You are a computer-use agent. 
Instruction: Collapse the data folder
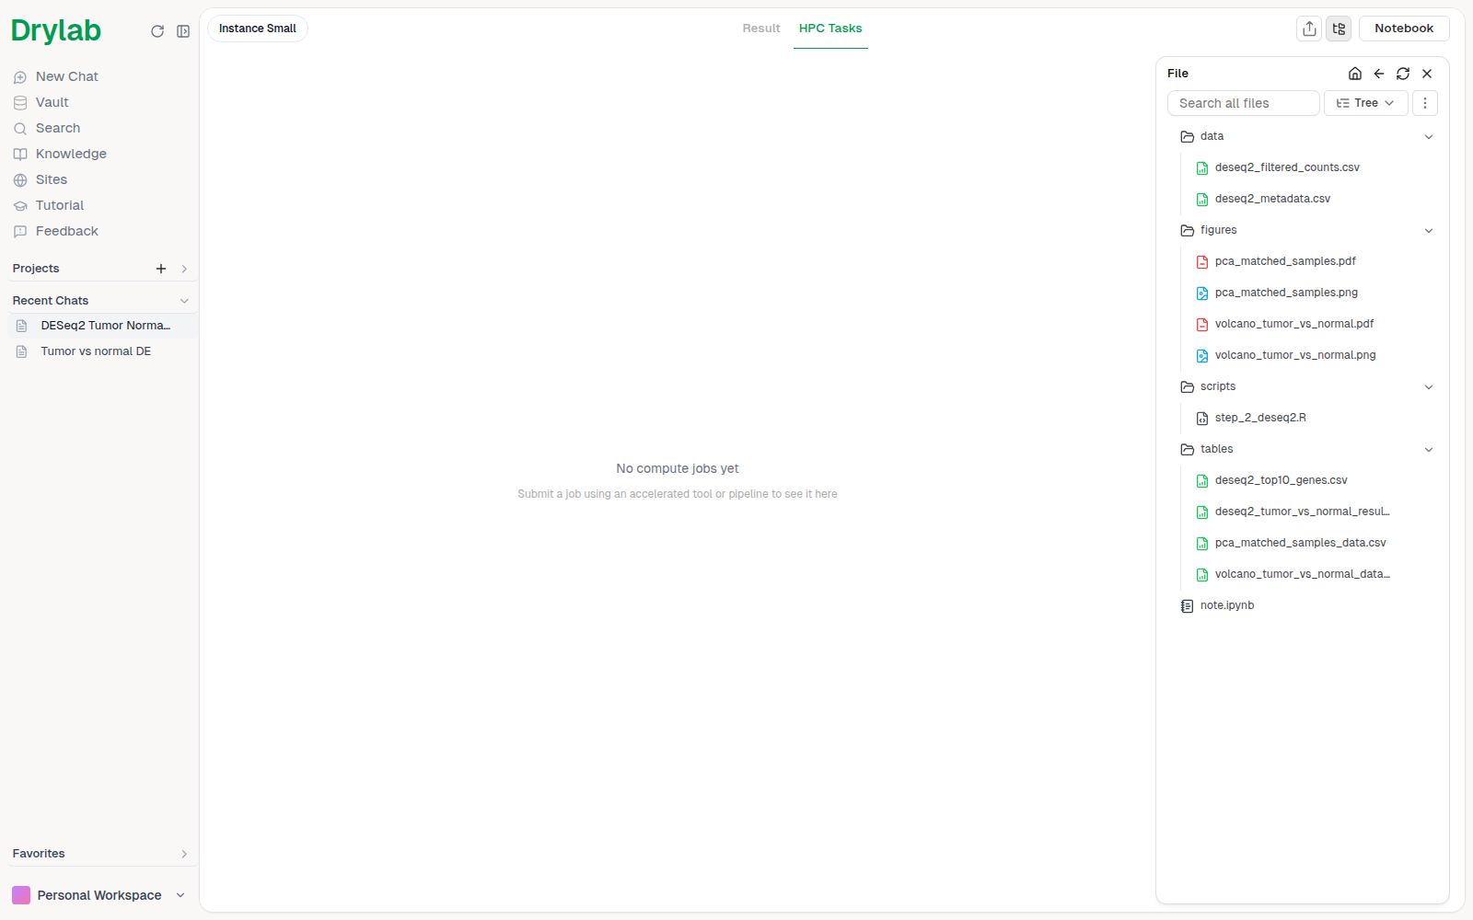click(1429, 137)
